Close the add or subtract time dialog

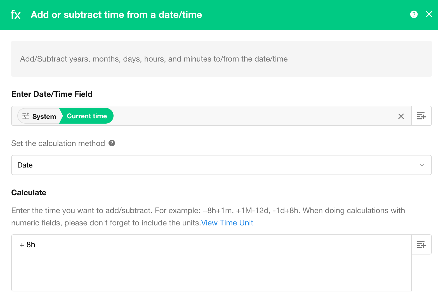[429, 14]
